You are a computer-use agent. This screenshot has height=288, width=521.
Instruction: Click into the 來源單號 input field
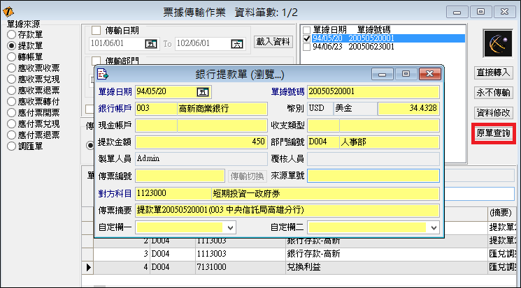(373, 175)
